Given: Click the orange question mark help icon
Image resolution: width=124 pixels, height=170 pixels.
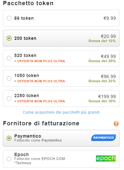Looking at the screenshot, I should (x=116, y=124).
